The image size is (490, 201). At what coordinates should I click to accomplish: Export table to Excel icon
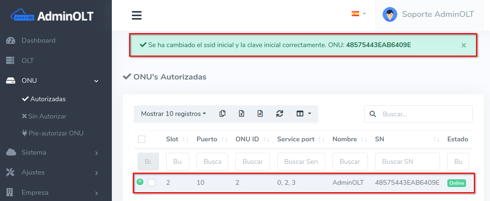click(x=241, y=114)
